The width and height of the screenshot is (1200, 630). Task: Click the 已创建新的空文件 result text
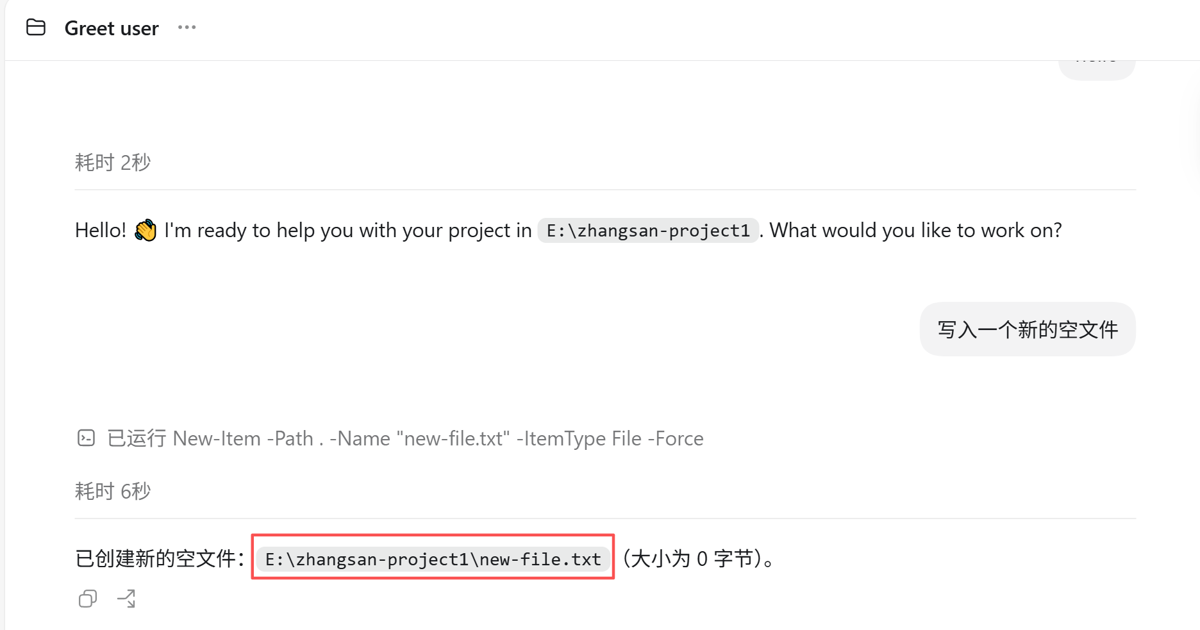point(160,558)
